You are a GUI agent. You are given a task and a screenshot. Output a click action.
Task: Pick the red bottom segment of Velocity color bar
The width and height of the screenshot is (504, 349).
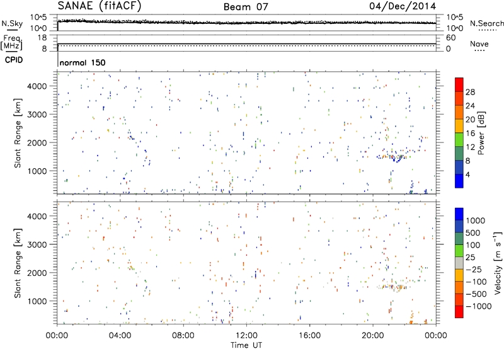pos(459,312)
